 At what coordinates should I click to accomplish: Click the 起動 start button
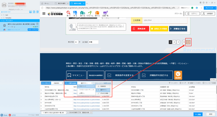tap(198, 114)
